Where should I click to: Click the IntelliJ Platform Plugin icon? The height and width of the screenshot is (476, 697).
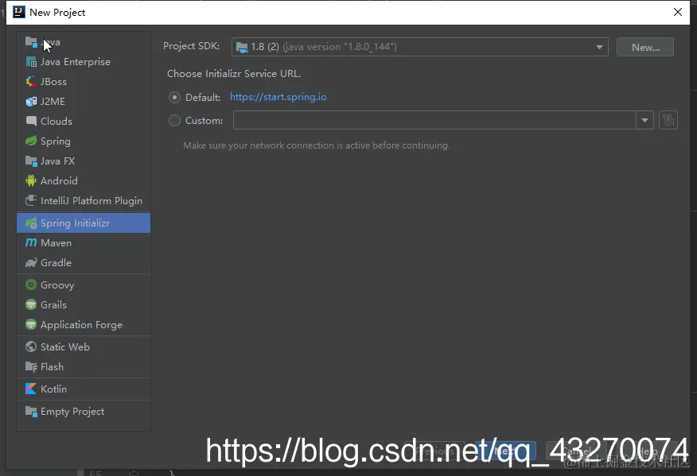[31, 200]
